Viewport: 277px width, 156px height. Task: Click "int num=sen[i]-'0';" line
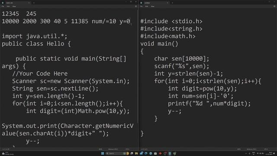coord(200,96)
